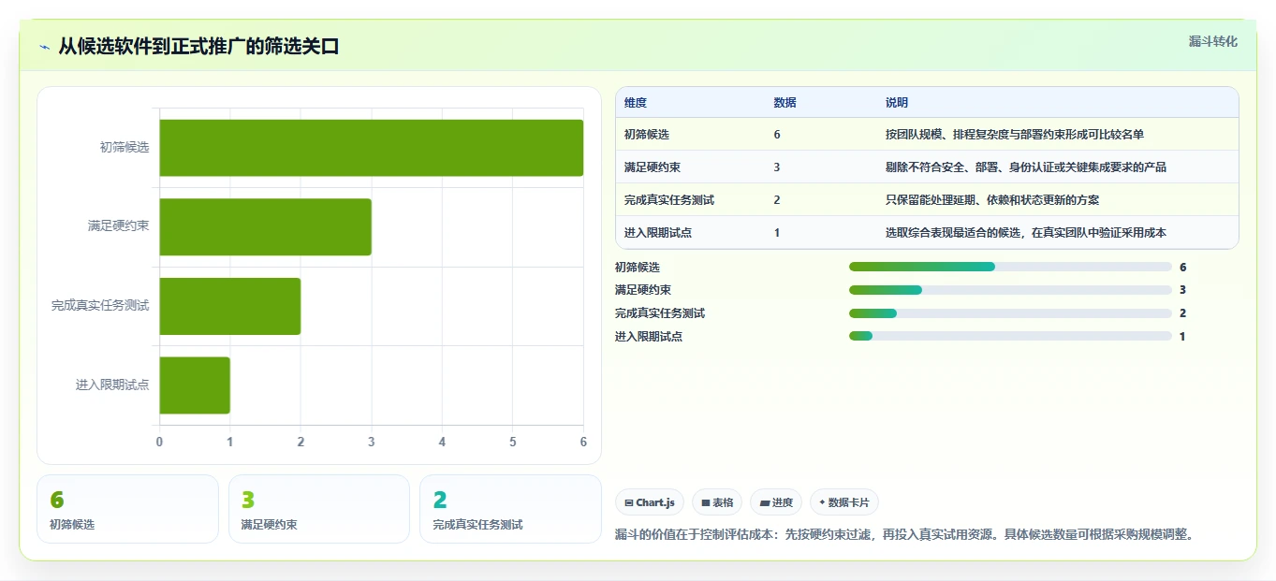The width and height of the screenshot is (1276, 581).
Task: Click the 进入限期试点 chart axis label
Action: [x=112, y=385]
